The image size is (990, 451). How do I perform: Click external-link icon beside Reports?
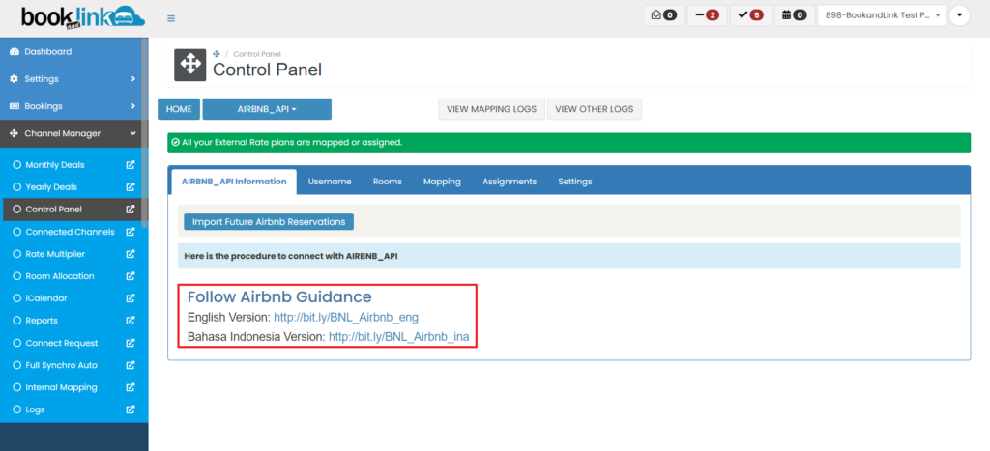[131, 321]
